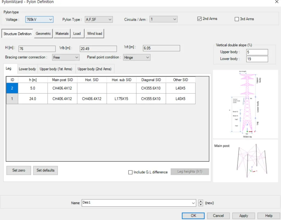Enable the 2nd Arms checkbox
This screenshot has height=220, width=281.
click(199, 19)
